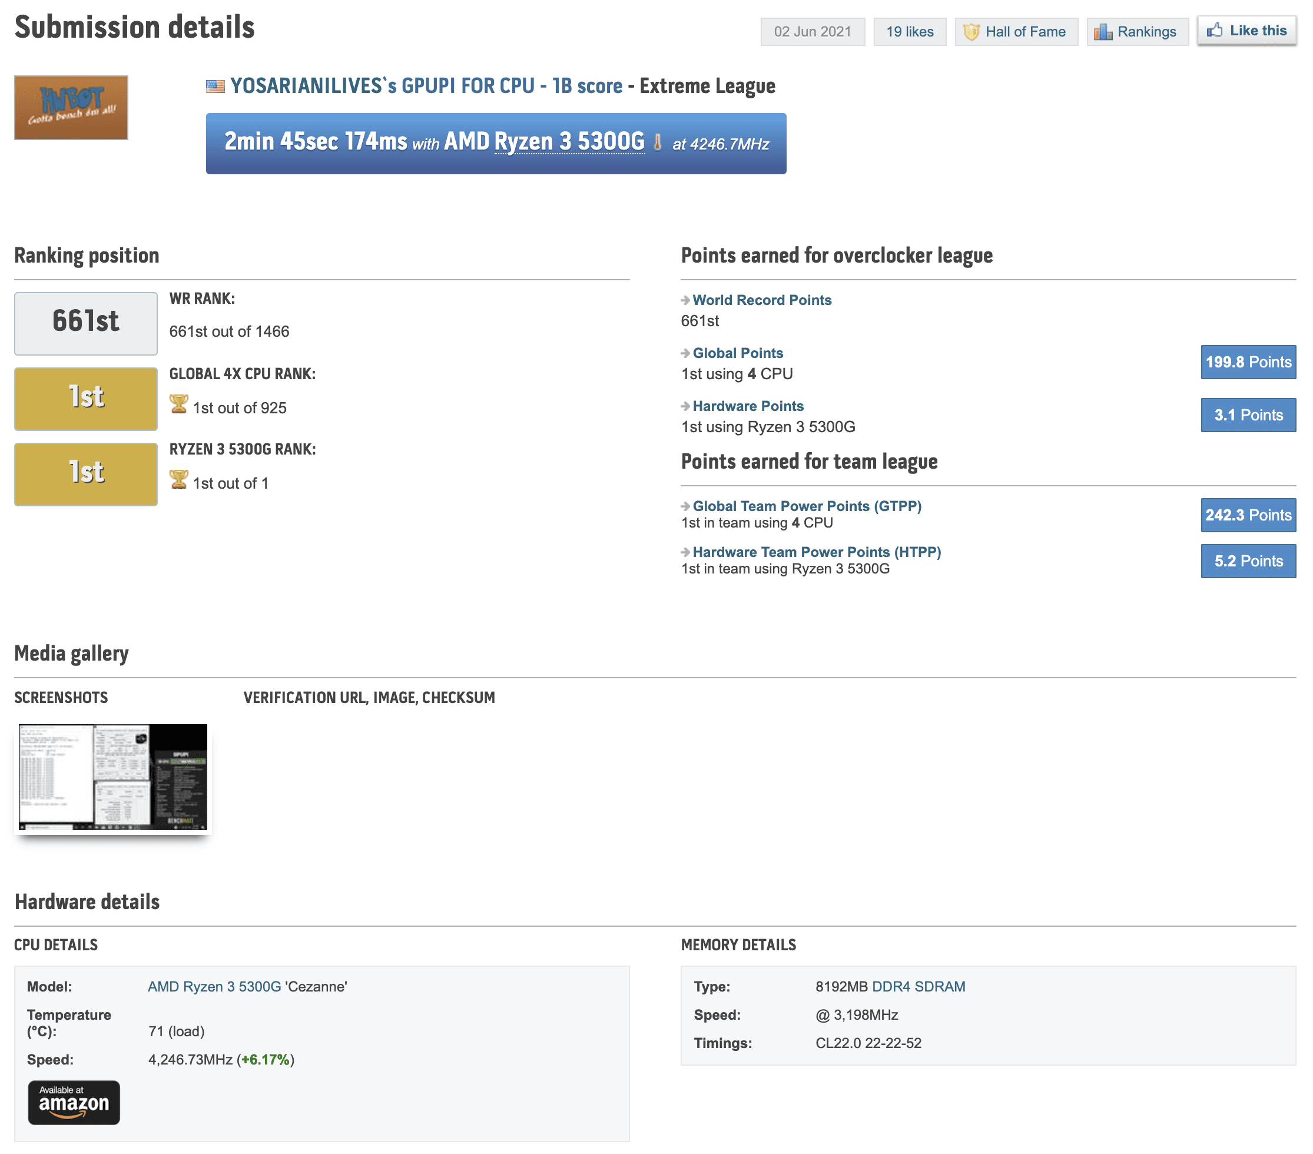
Task: Open the Global Points link
Action: 738,353
